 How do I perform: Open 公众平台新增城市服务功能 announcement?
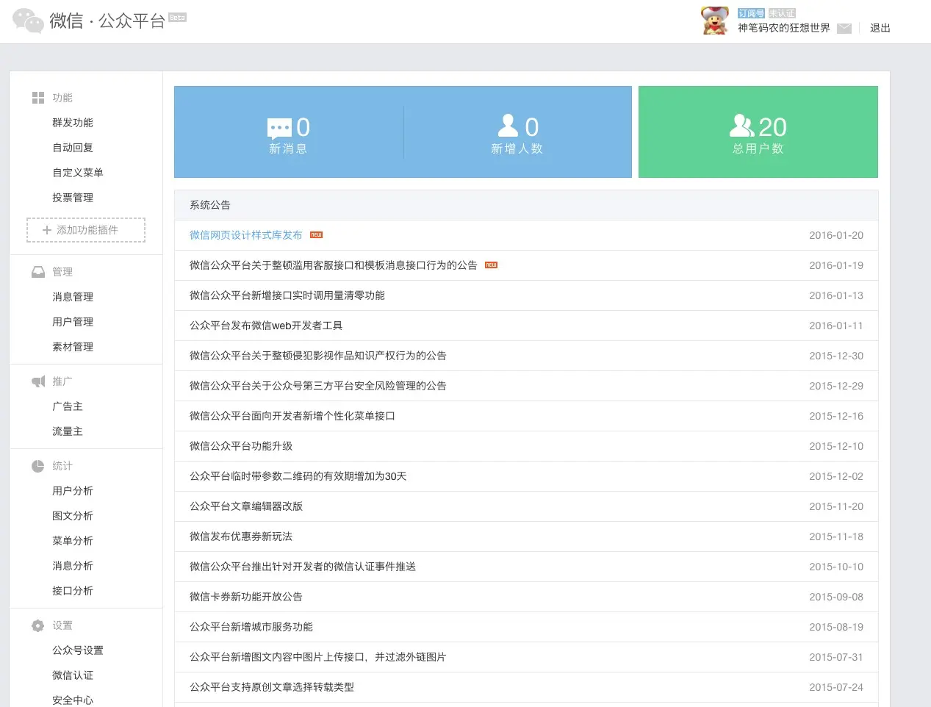pos(251,627)
